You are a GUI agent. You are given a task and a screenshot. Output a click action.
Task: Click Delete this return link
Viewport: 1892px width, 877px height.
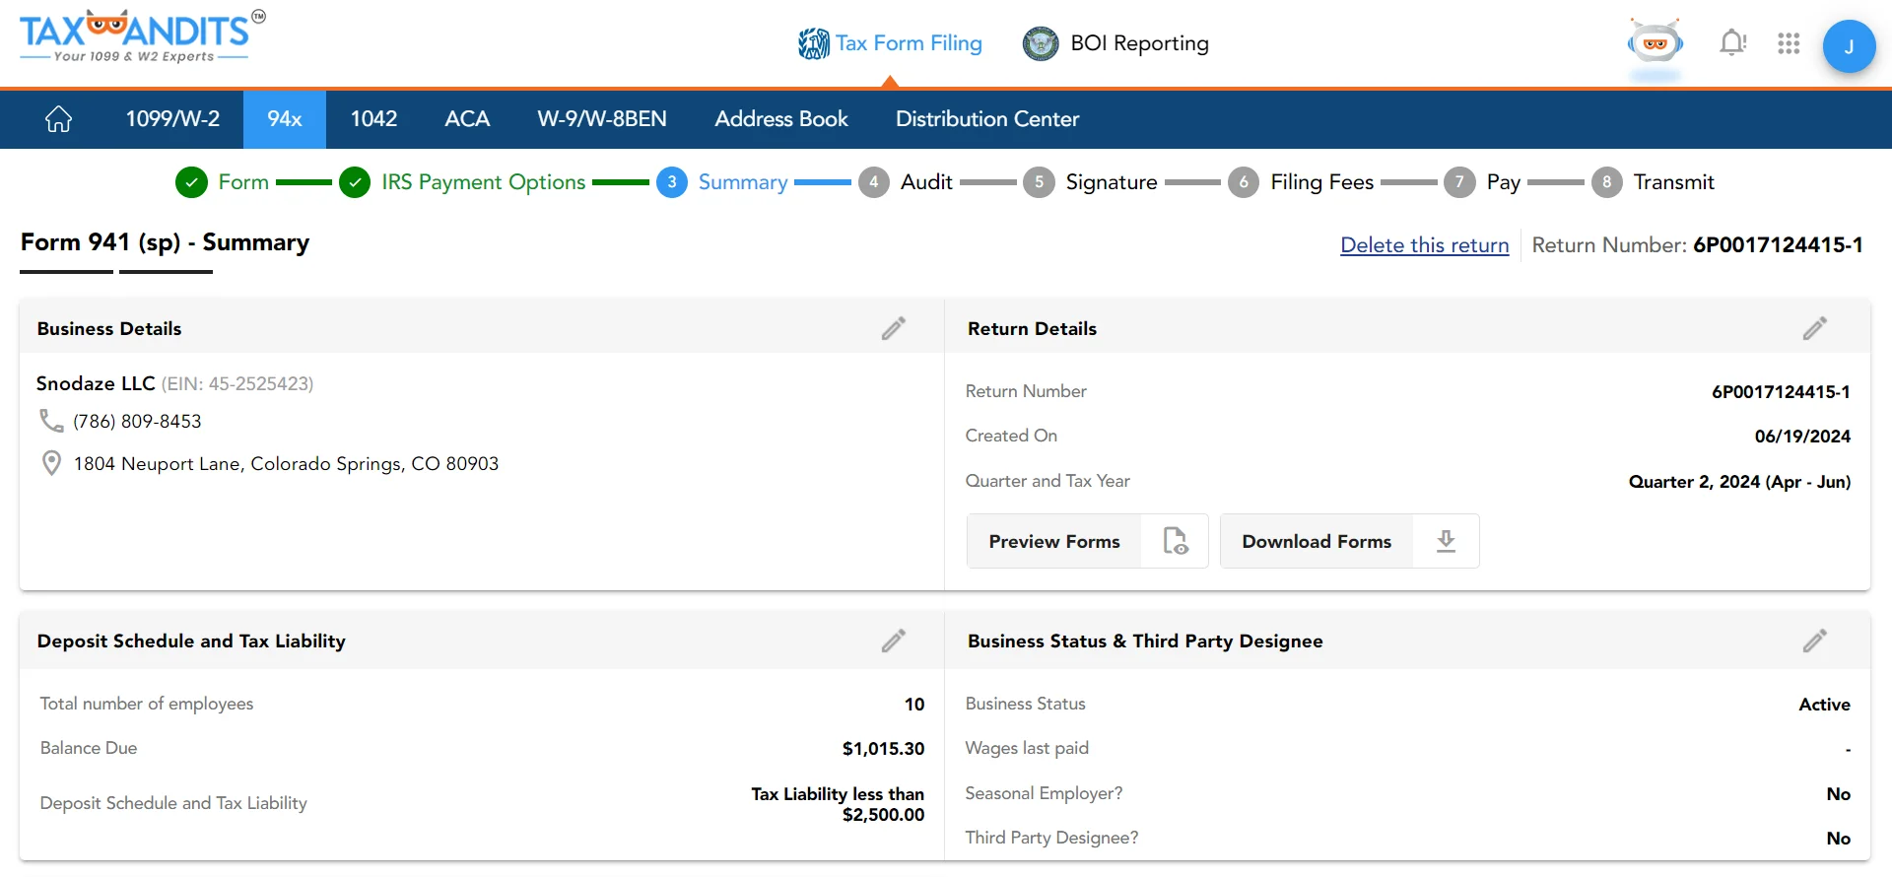click(1425, 245)
